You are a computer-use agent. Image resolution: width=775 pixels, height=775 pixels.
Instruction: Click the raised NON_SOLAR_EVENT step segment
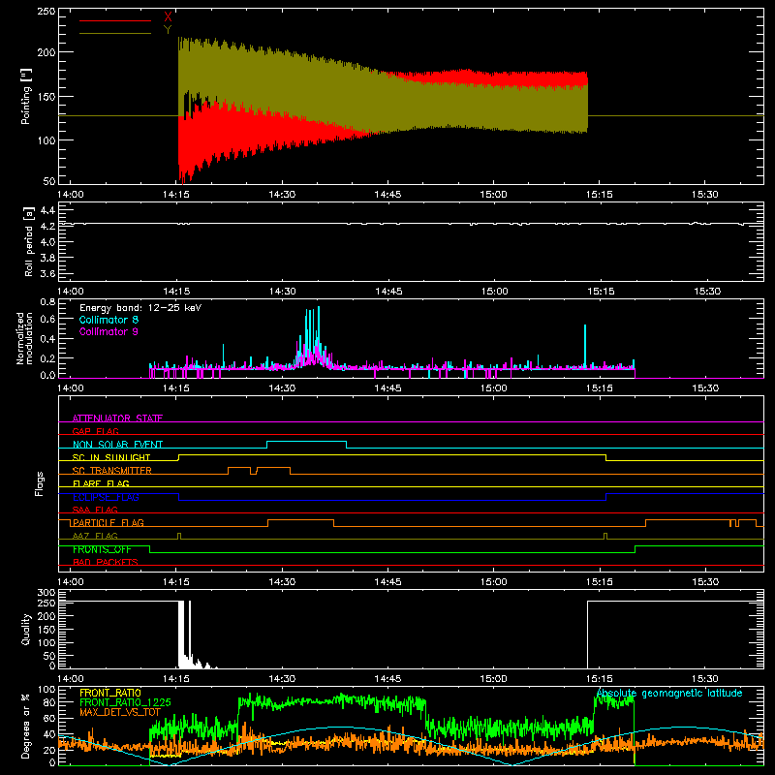(306, 442)
